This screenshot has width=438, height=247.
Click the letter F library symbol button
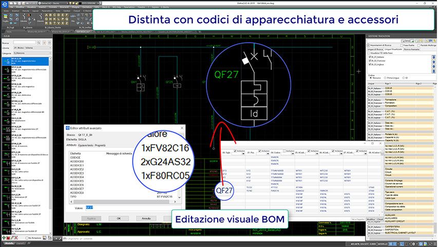pyautogui.click(x=66, y=15)
